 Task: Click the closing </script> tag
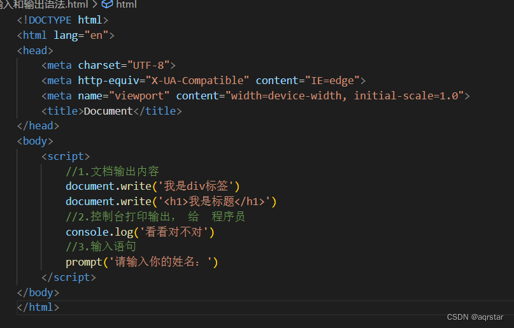tap(69, 277)
